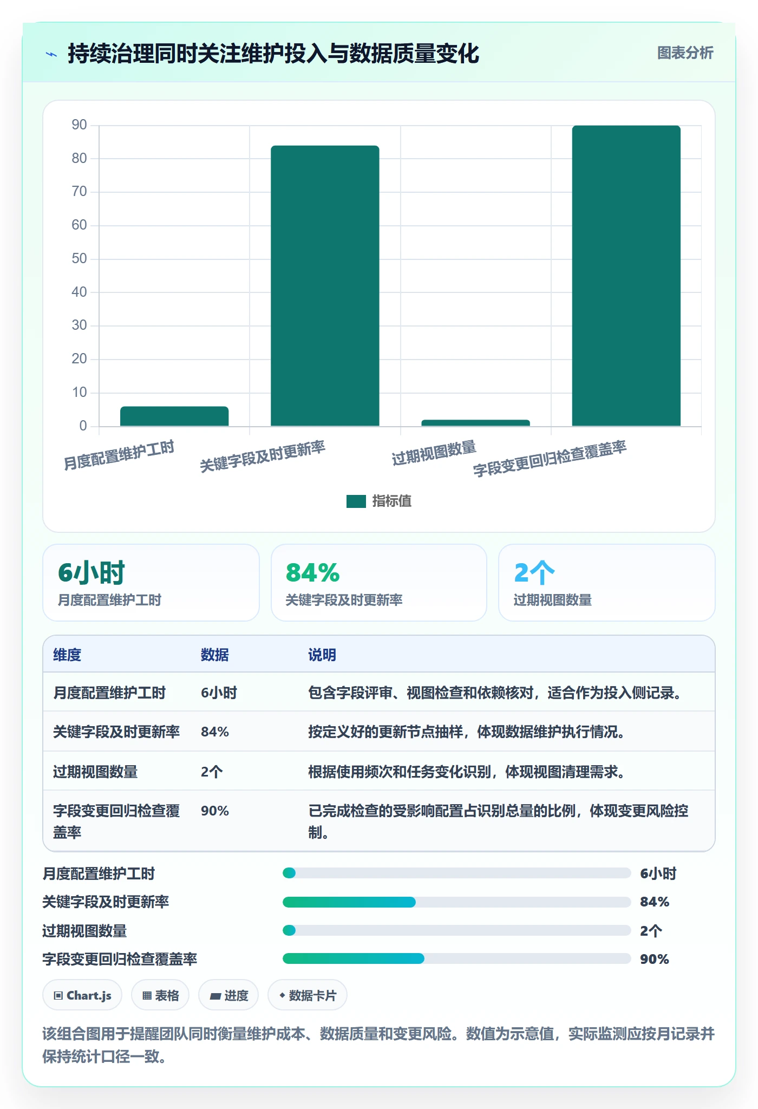The width and height of the screenshot is (758, 1109).
Task: Click the 根据使用频次和任务变化识别 description cell
Action: [x=467, y=772]
